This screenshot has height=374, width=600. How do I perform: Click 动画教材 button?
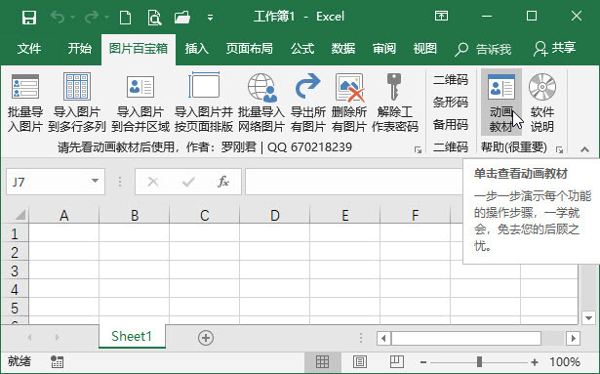[501, 103]
